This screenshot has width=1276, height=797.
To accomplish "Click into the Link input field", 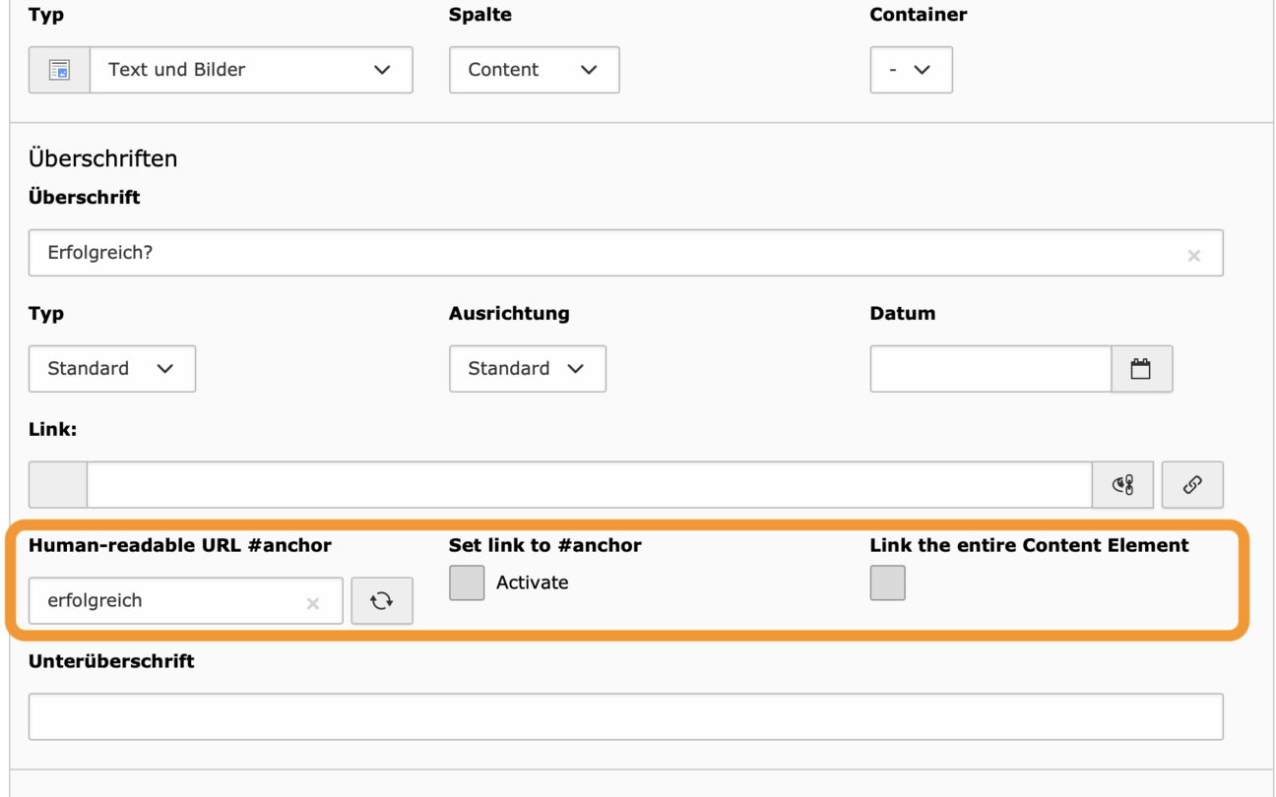I will coord(589,485).
